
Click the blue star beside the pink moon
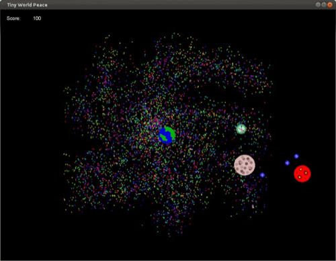(x=262, y=175)
